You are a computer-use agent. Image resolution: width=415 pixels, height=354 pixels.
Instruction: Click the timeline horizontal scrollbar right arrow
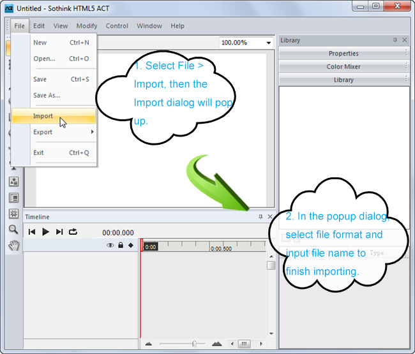coord(261,344)
